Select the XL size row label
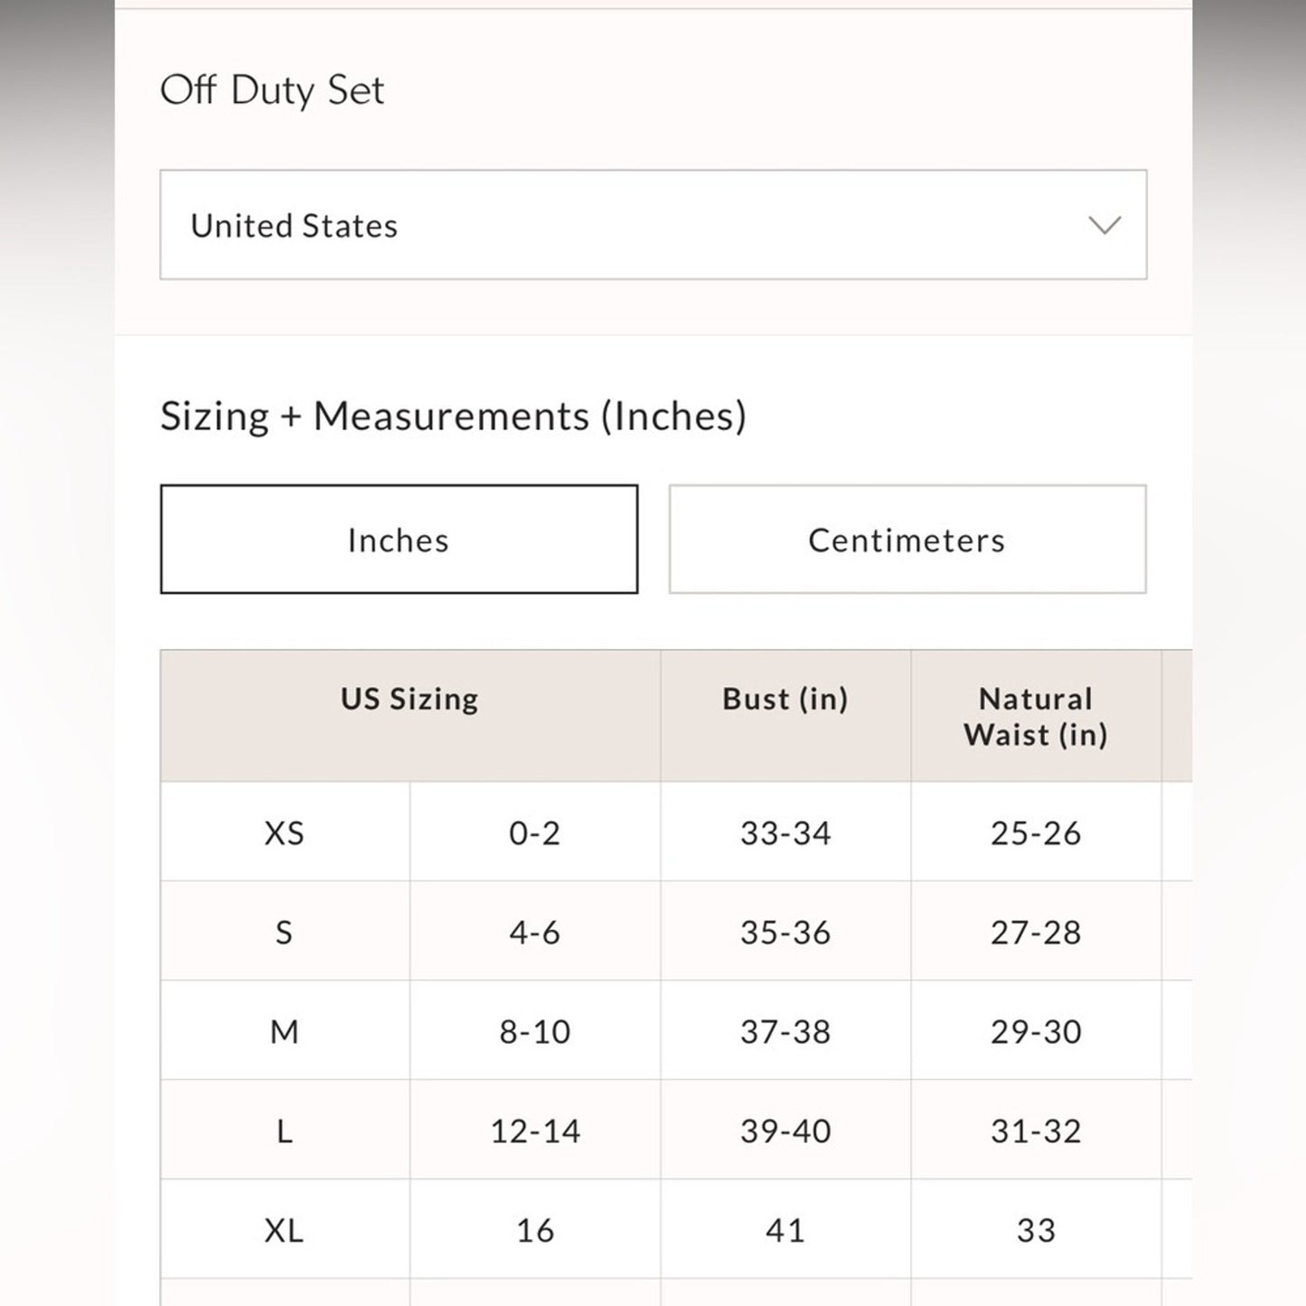The height and width of the screenshot is (1306, 1306). [284, 1230]
